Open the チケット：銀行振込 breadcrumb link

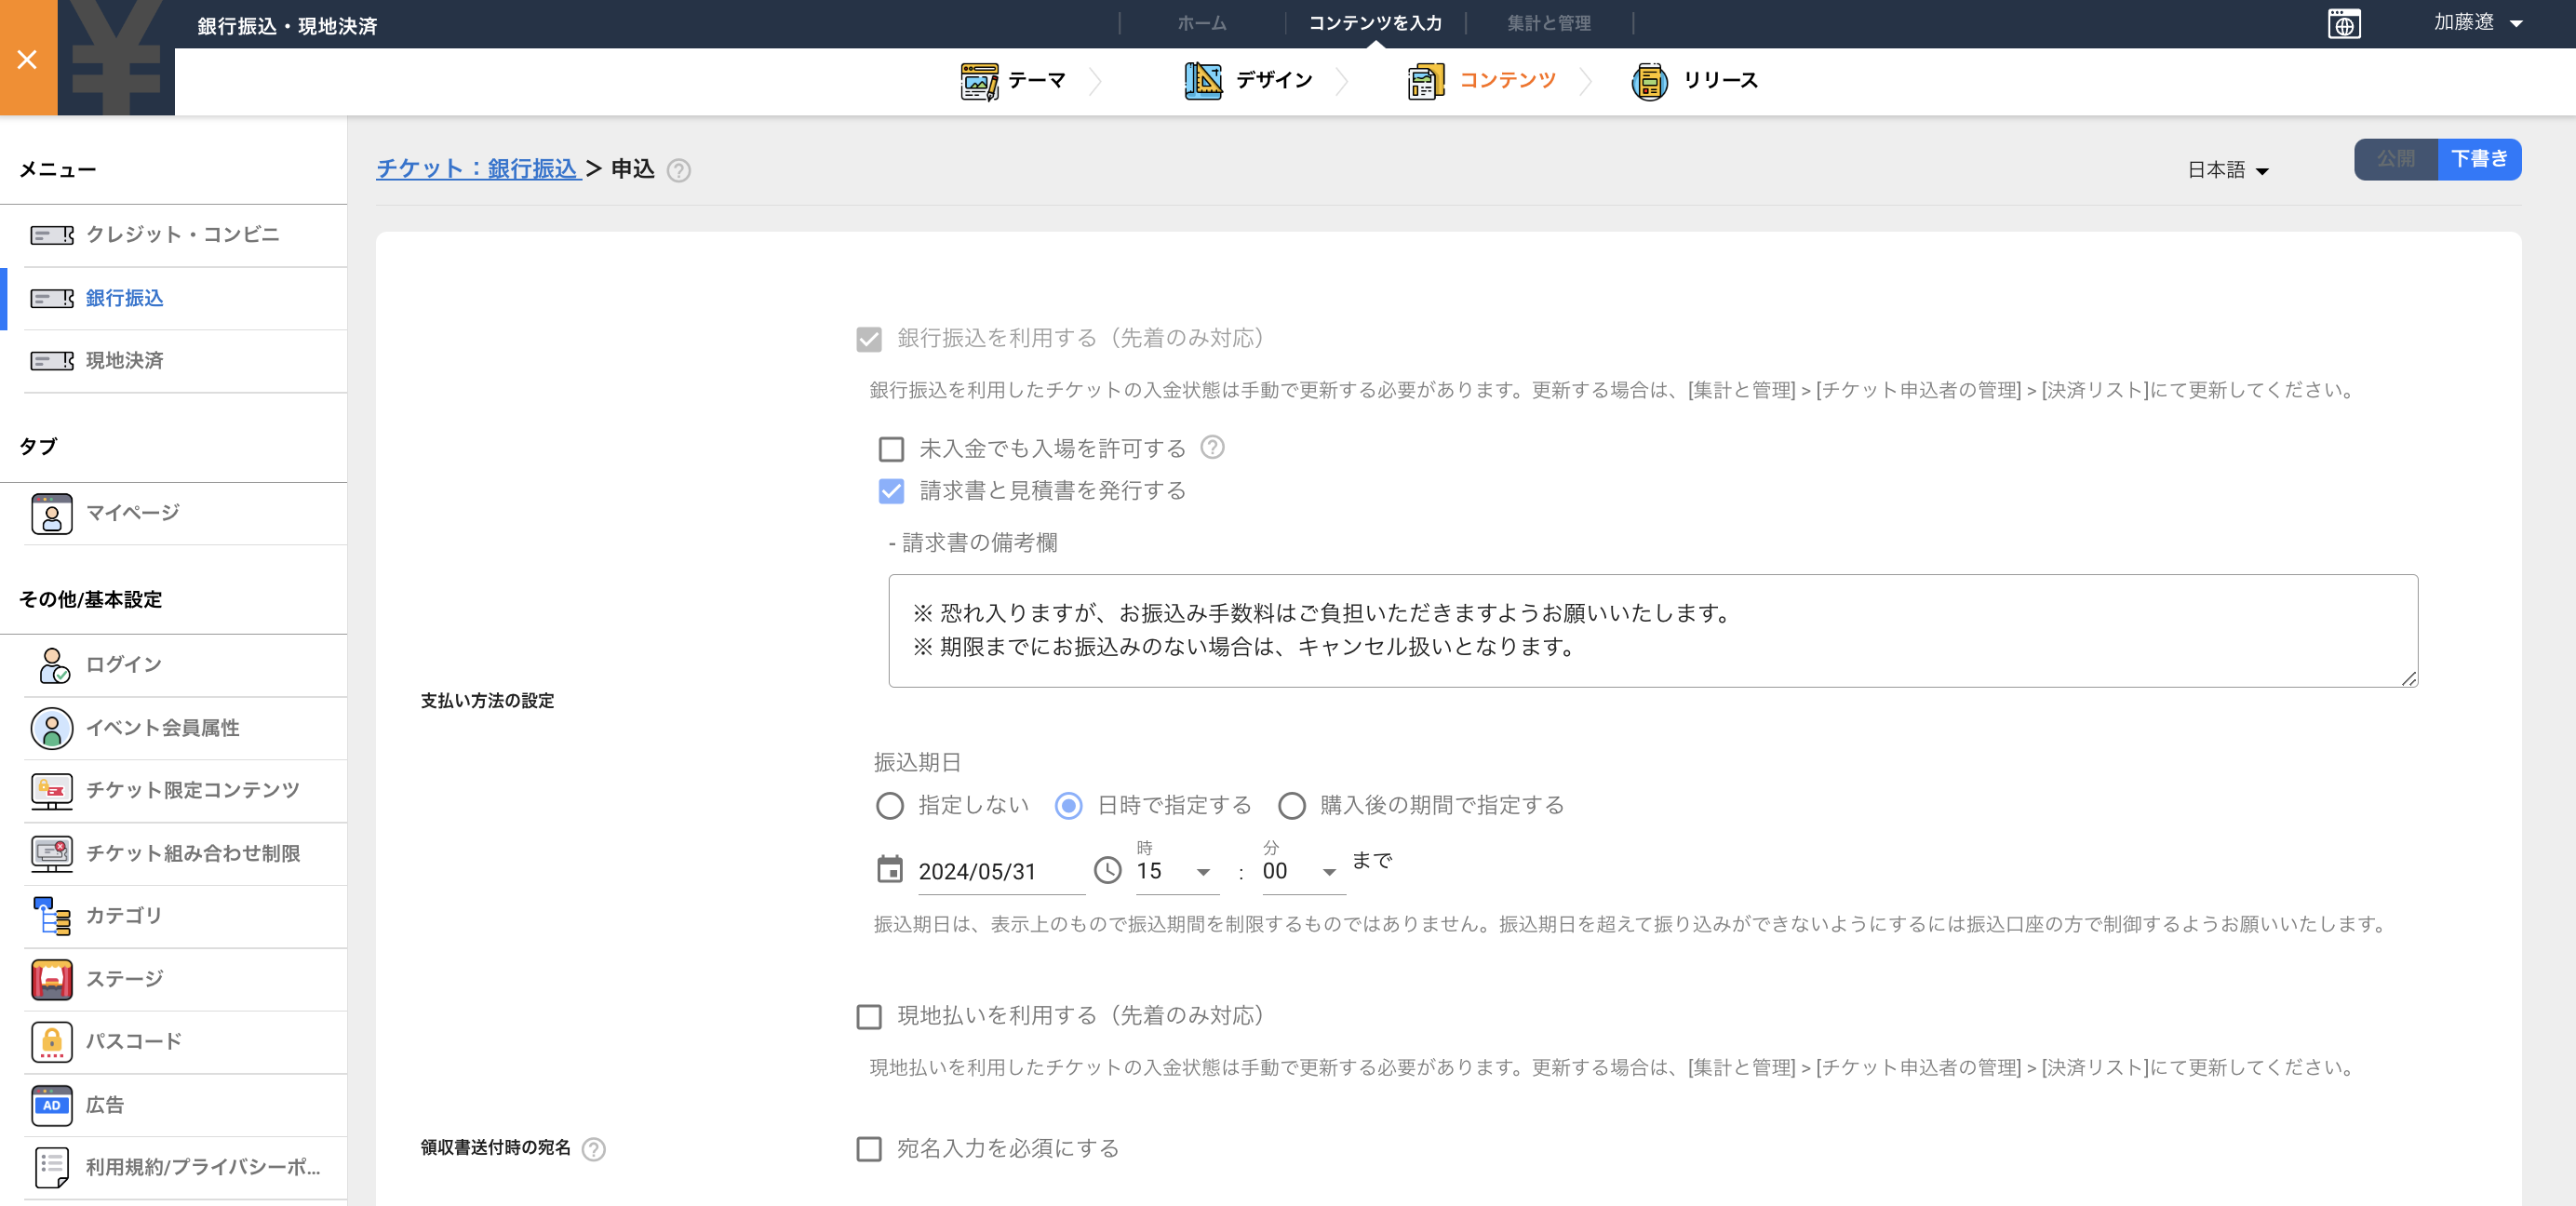click(x=478, y=169)
